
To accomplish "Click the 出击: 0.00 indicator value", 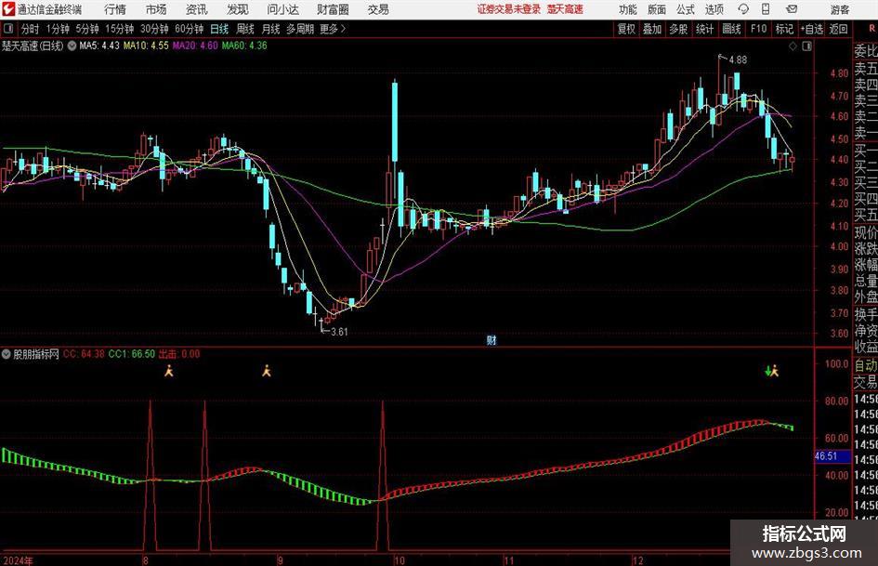I will [x=179, y=354].
